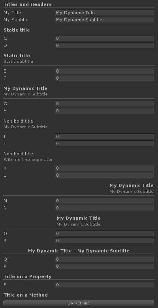
Task: Focus the D value field
Action: [x=105, y=46]
